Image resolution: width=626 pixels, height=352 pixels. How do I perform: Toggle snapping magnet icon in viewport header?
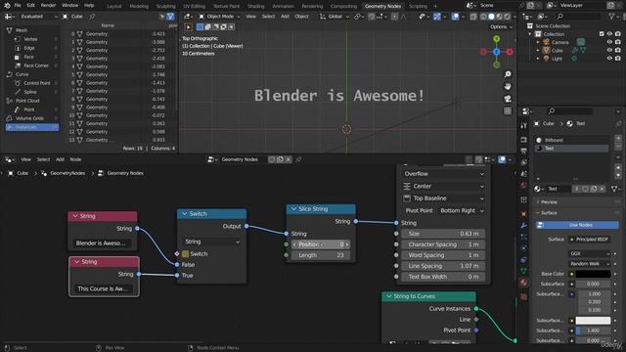click(x=372, y=17)
